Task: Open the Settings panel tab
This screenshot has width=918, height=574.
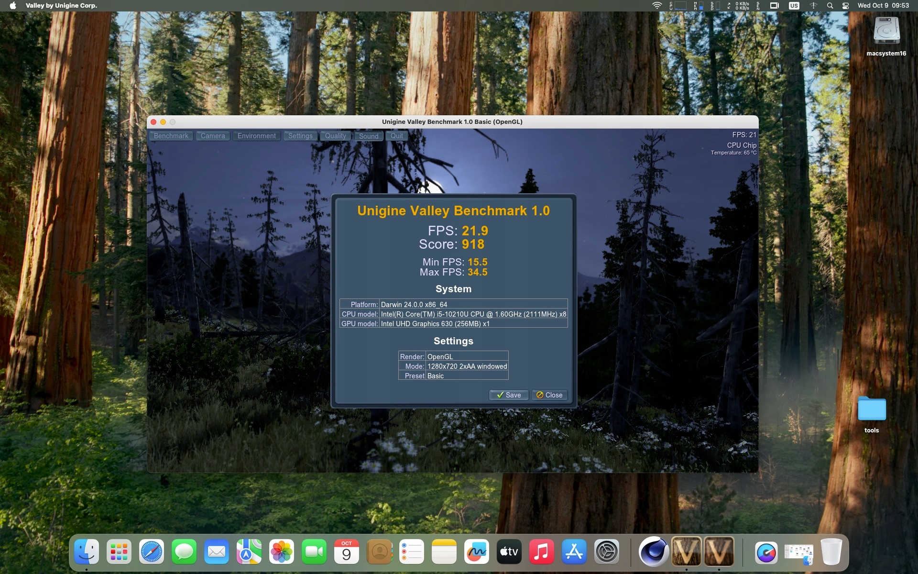Action: [300, 136]
